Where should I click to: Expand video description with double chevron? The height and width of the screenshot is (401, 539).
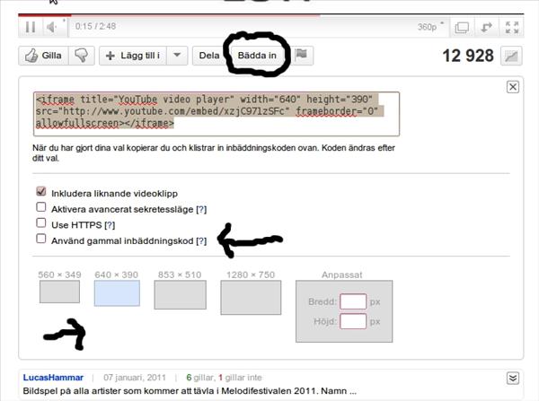pos(513,378)
